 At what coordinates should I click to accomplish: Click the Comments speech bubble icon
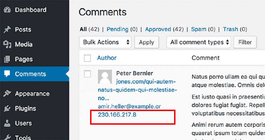tap(7, 74)
